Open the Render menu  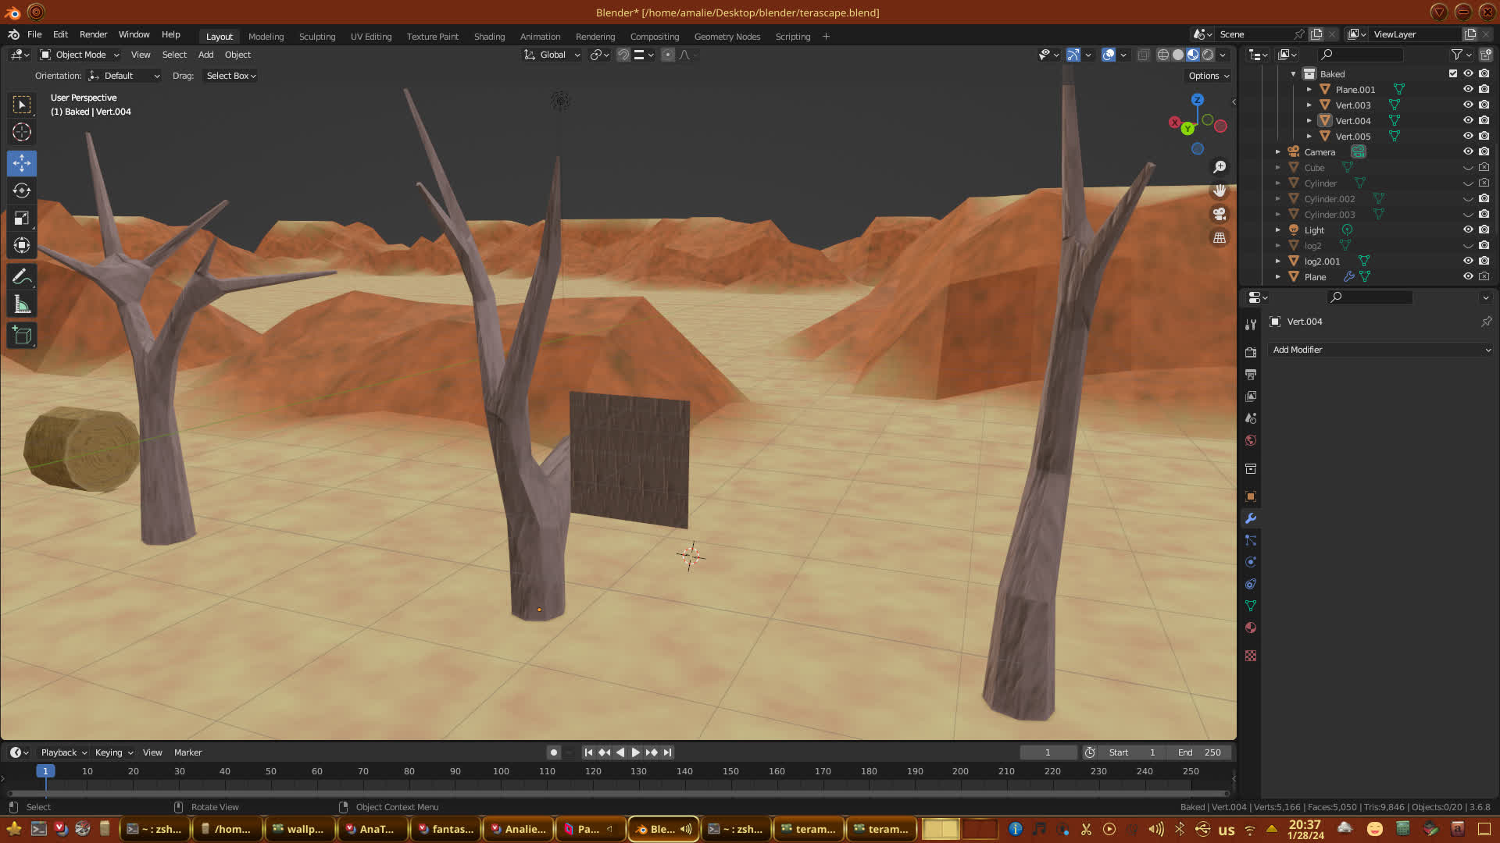93,34
